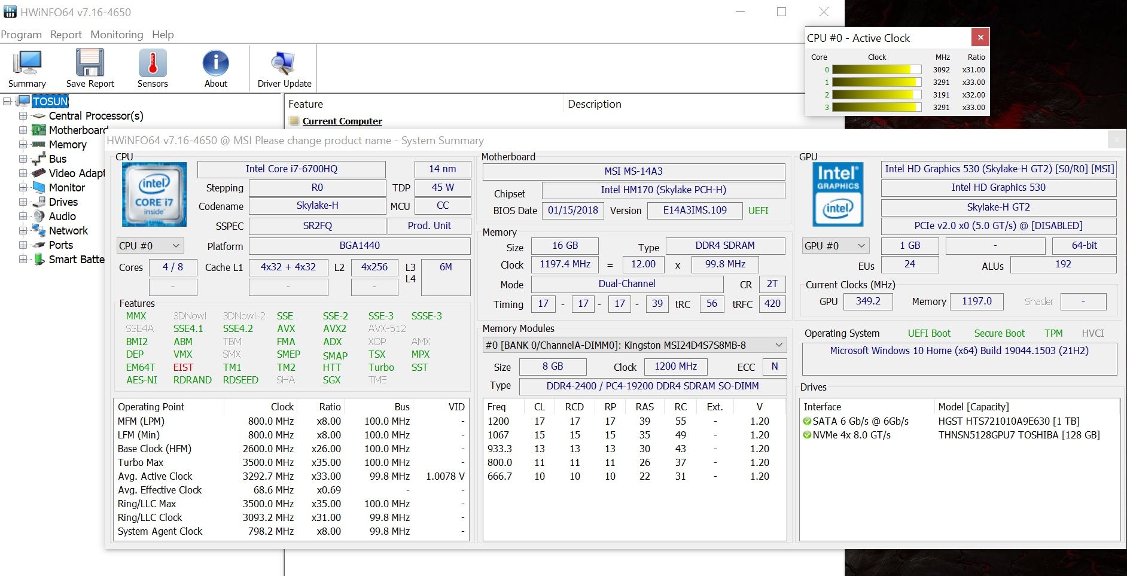Open the Report menu

[66, 35]
